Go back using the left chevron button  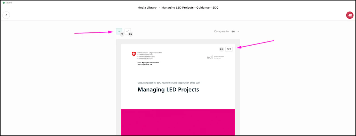(x=6, y=15)
